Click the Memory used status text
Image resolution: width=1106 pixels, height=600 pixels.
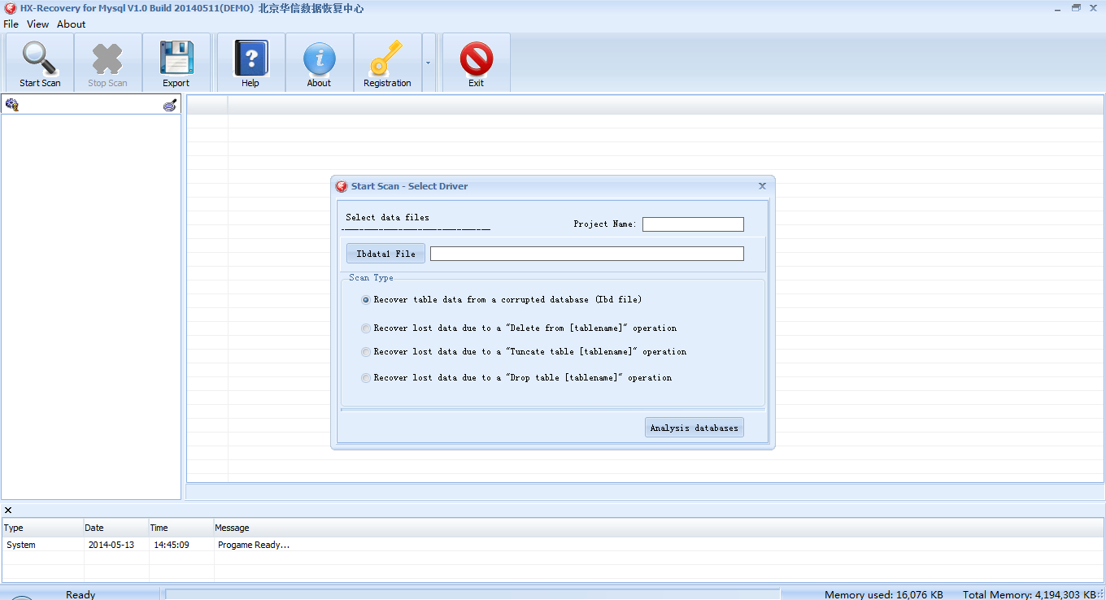pyautogui.click(x=884, y=594)
